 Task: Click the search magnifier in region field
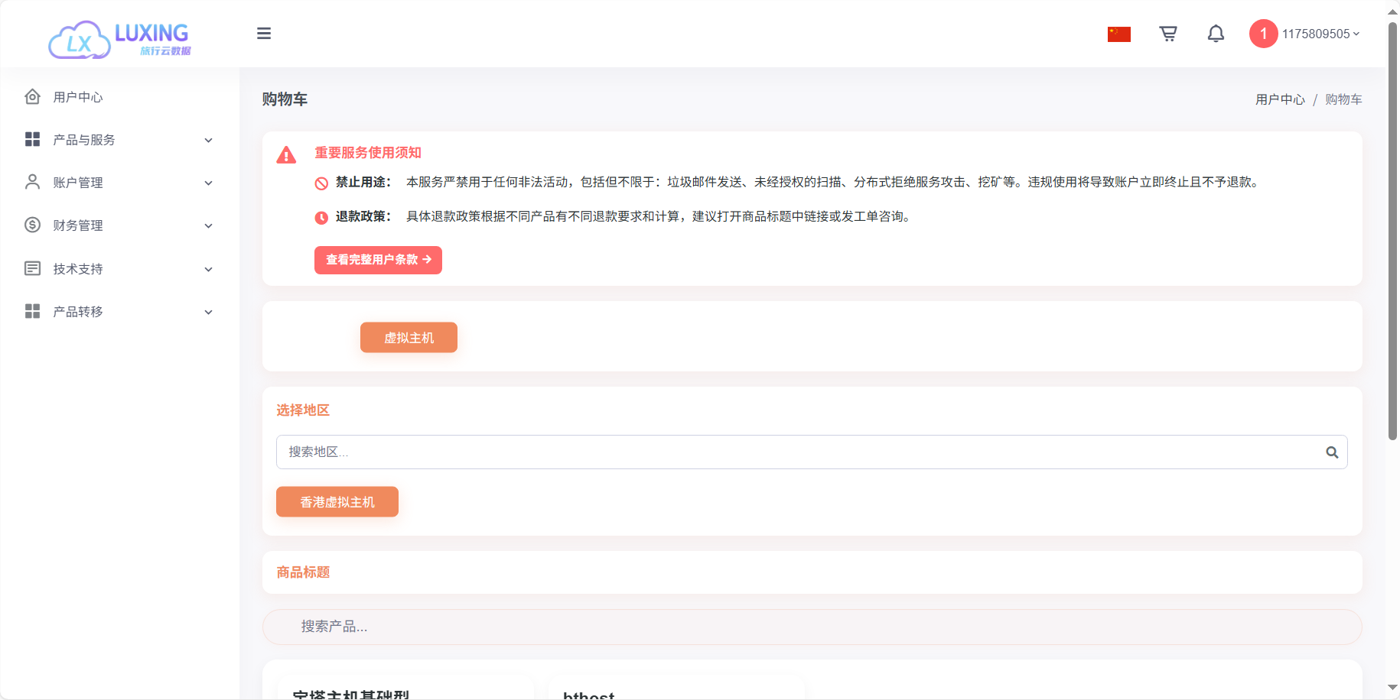coord(1332,452)
